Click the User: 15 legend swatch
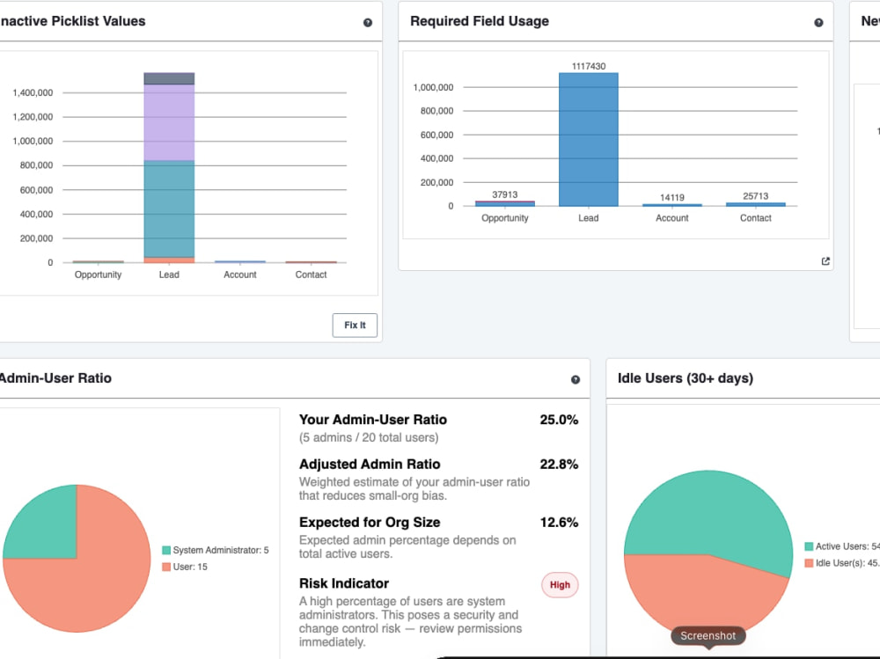This screenshot has width=880, height=659. point(166,567)
